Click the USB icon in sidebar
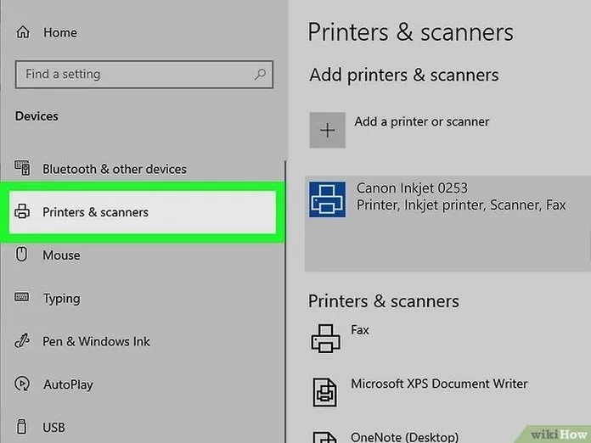Image resolution: width=591 pixels, height=443 pixels. 23,427
